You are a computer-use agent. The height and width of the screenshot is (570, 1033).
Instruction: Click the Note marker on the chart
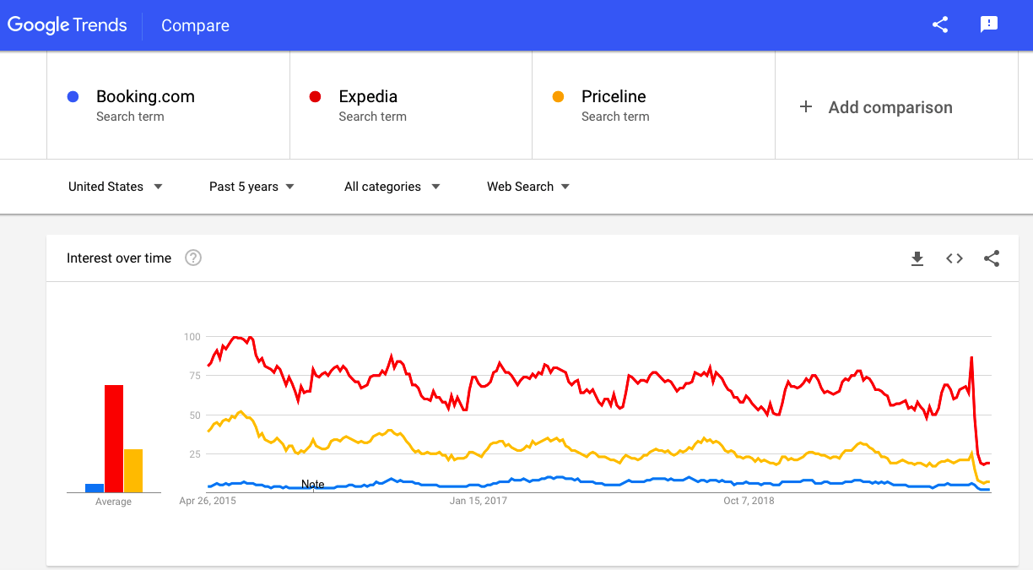click(x=313, y=484)
